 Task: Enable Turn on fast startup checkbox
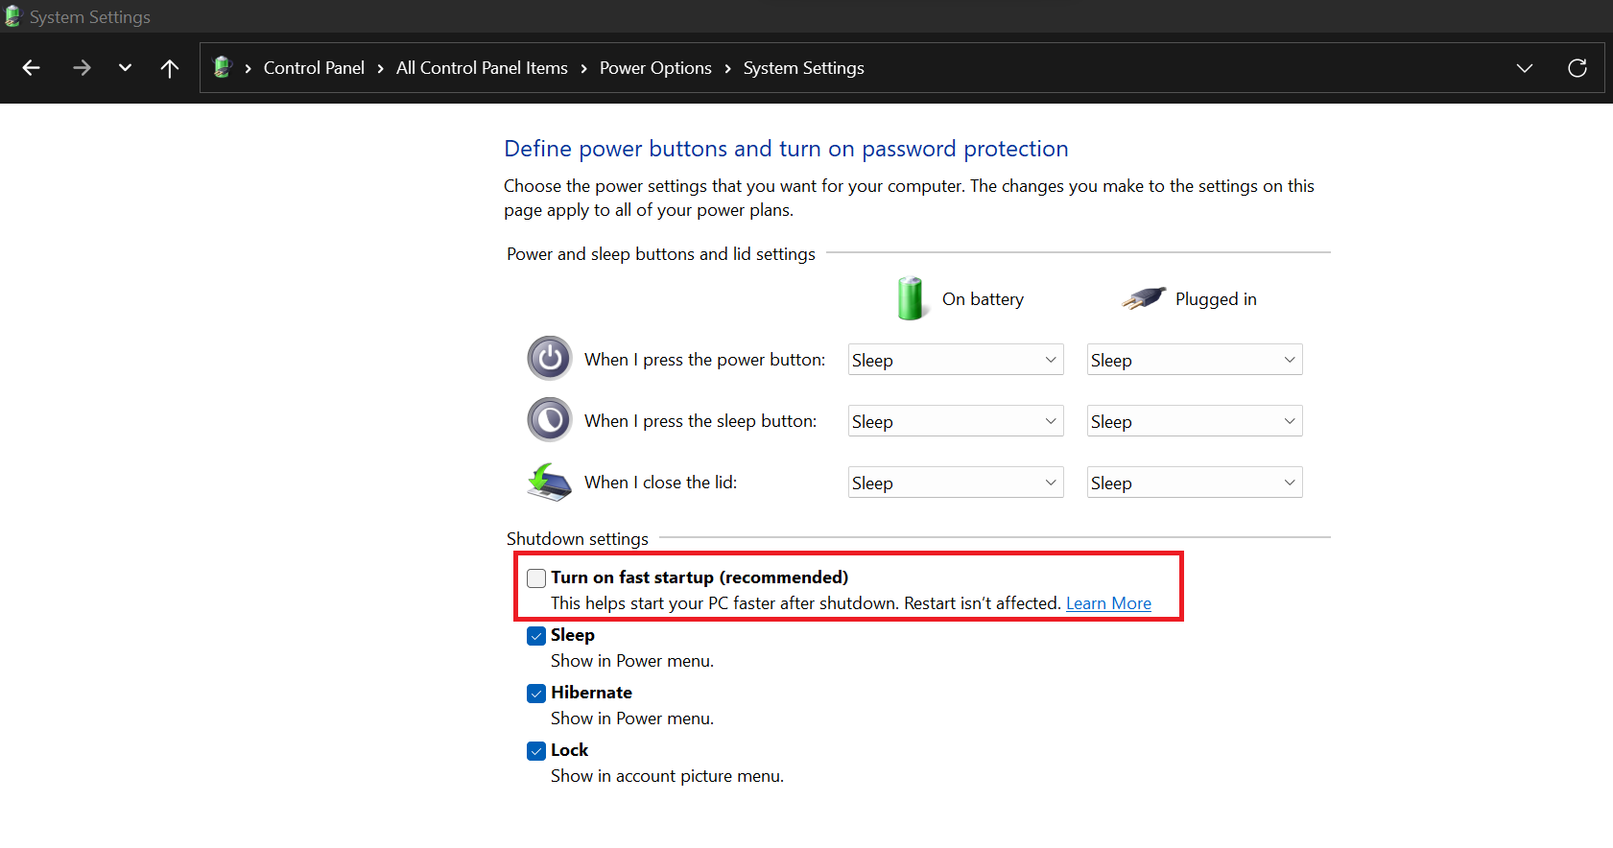[536, 577]
